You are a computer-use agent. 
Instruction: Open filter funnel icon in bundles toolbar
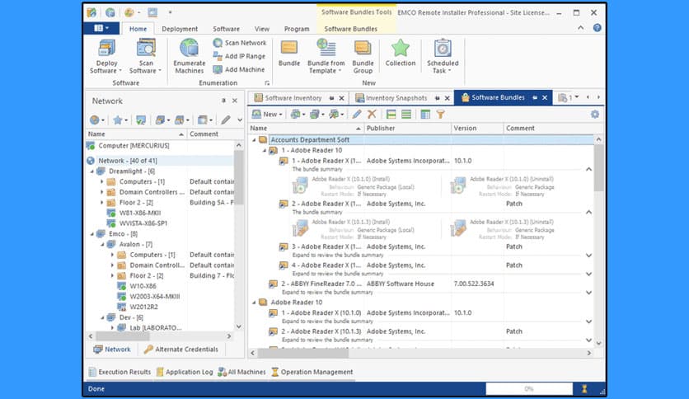click(440, 115)
